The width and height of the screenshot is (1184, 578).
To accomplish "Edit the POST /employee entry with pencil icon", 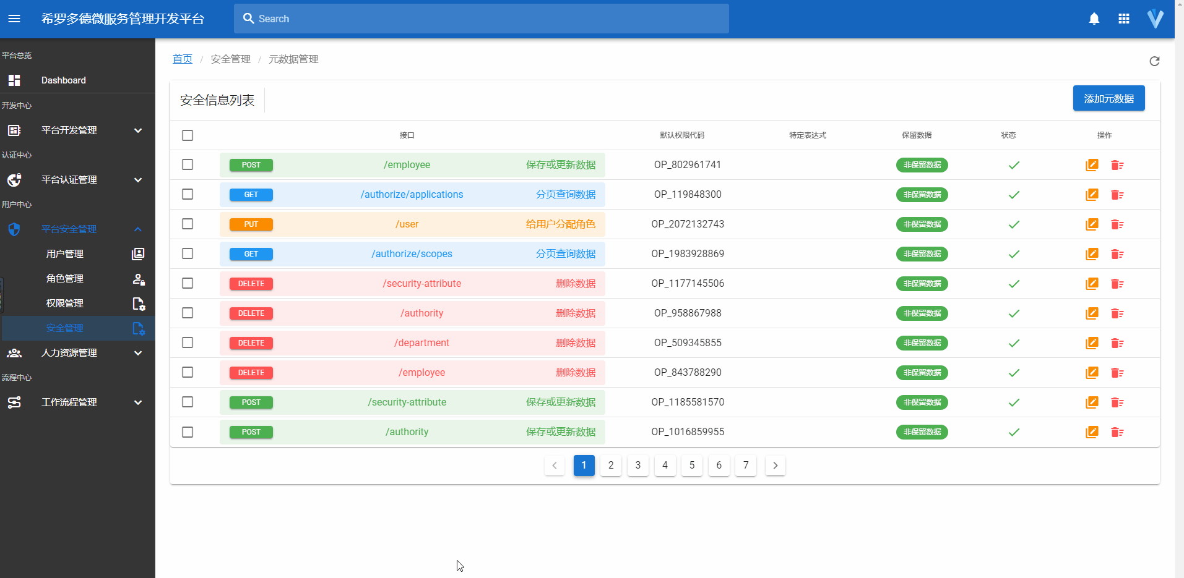I will 1092,165.
